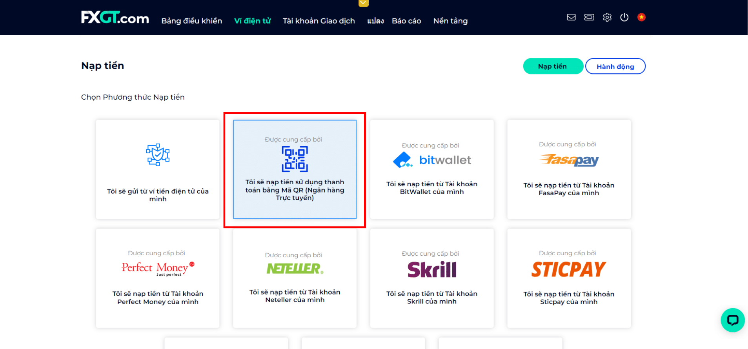Click the FXGT.com logo
The image size is (748, 349).
[x=115, y=18]
